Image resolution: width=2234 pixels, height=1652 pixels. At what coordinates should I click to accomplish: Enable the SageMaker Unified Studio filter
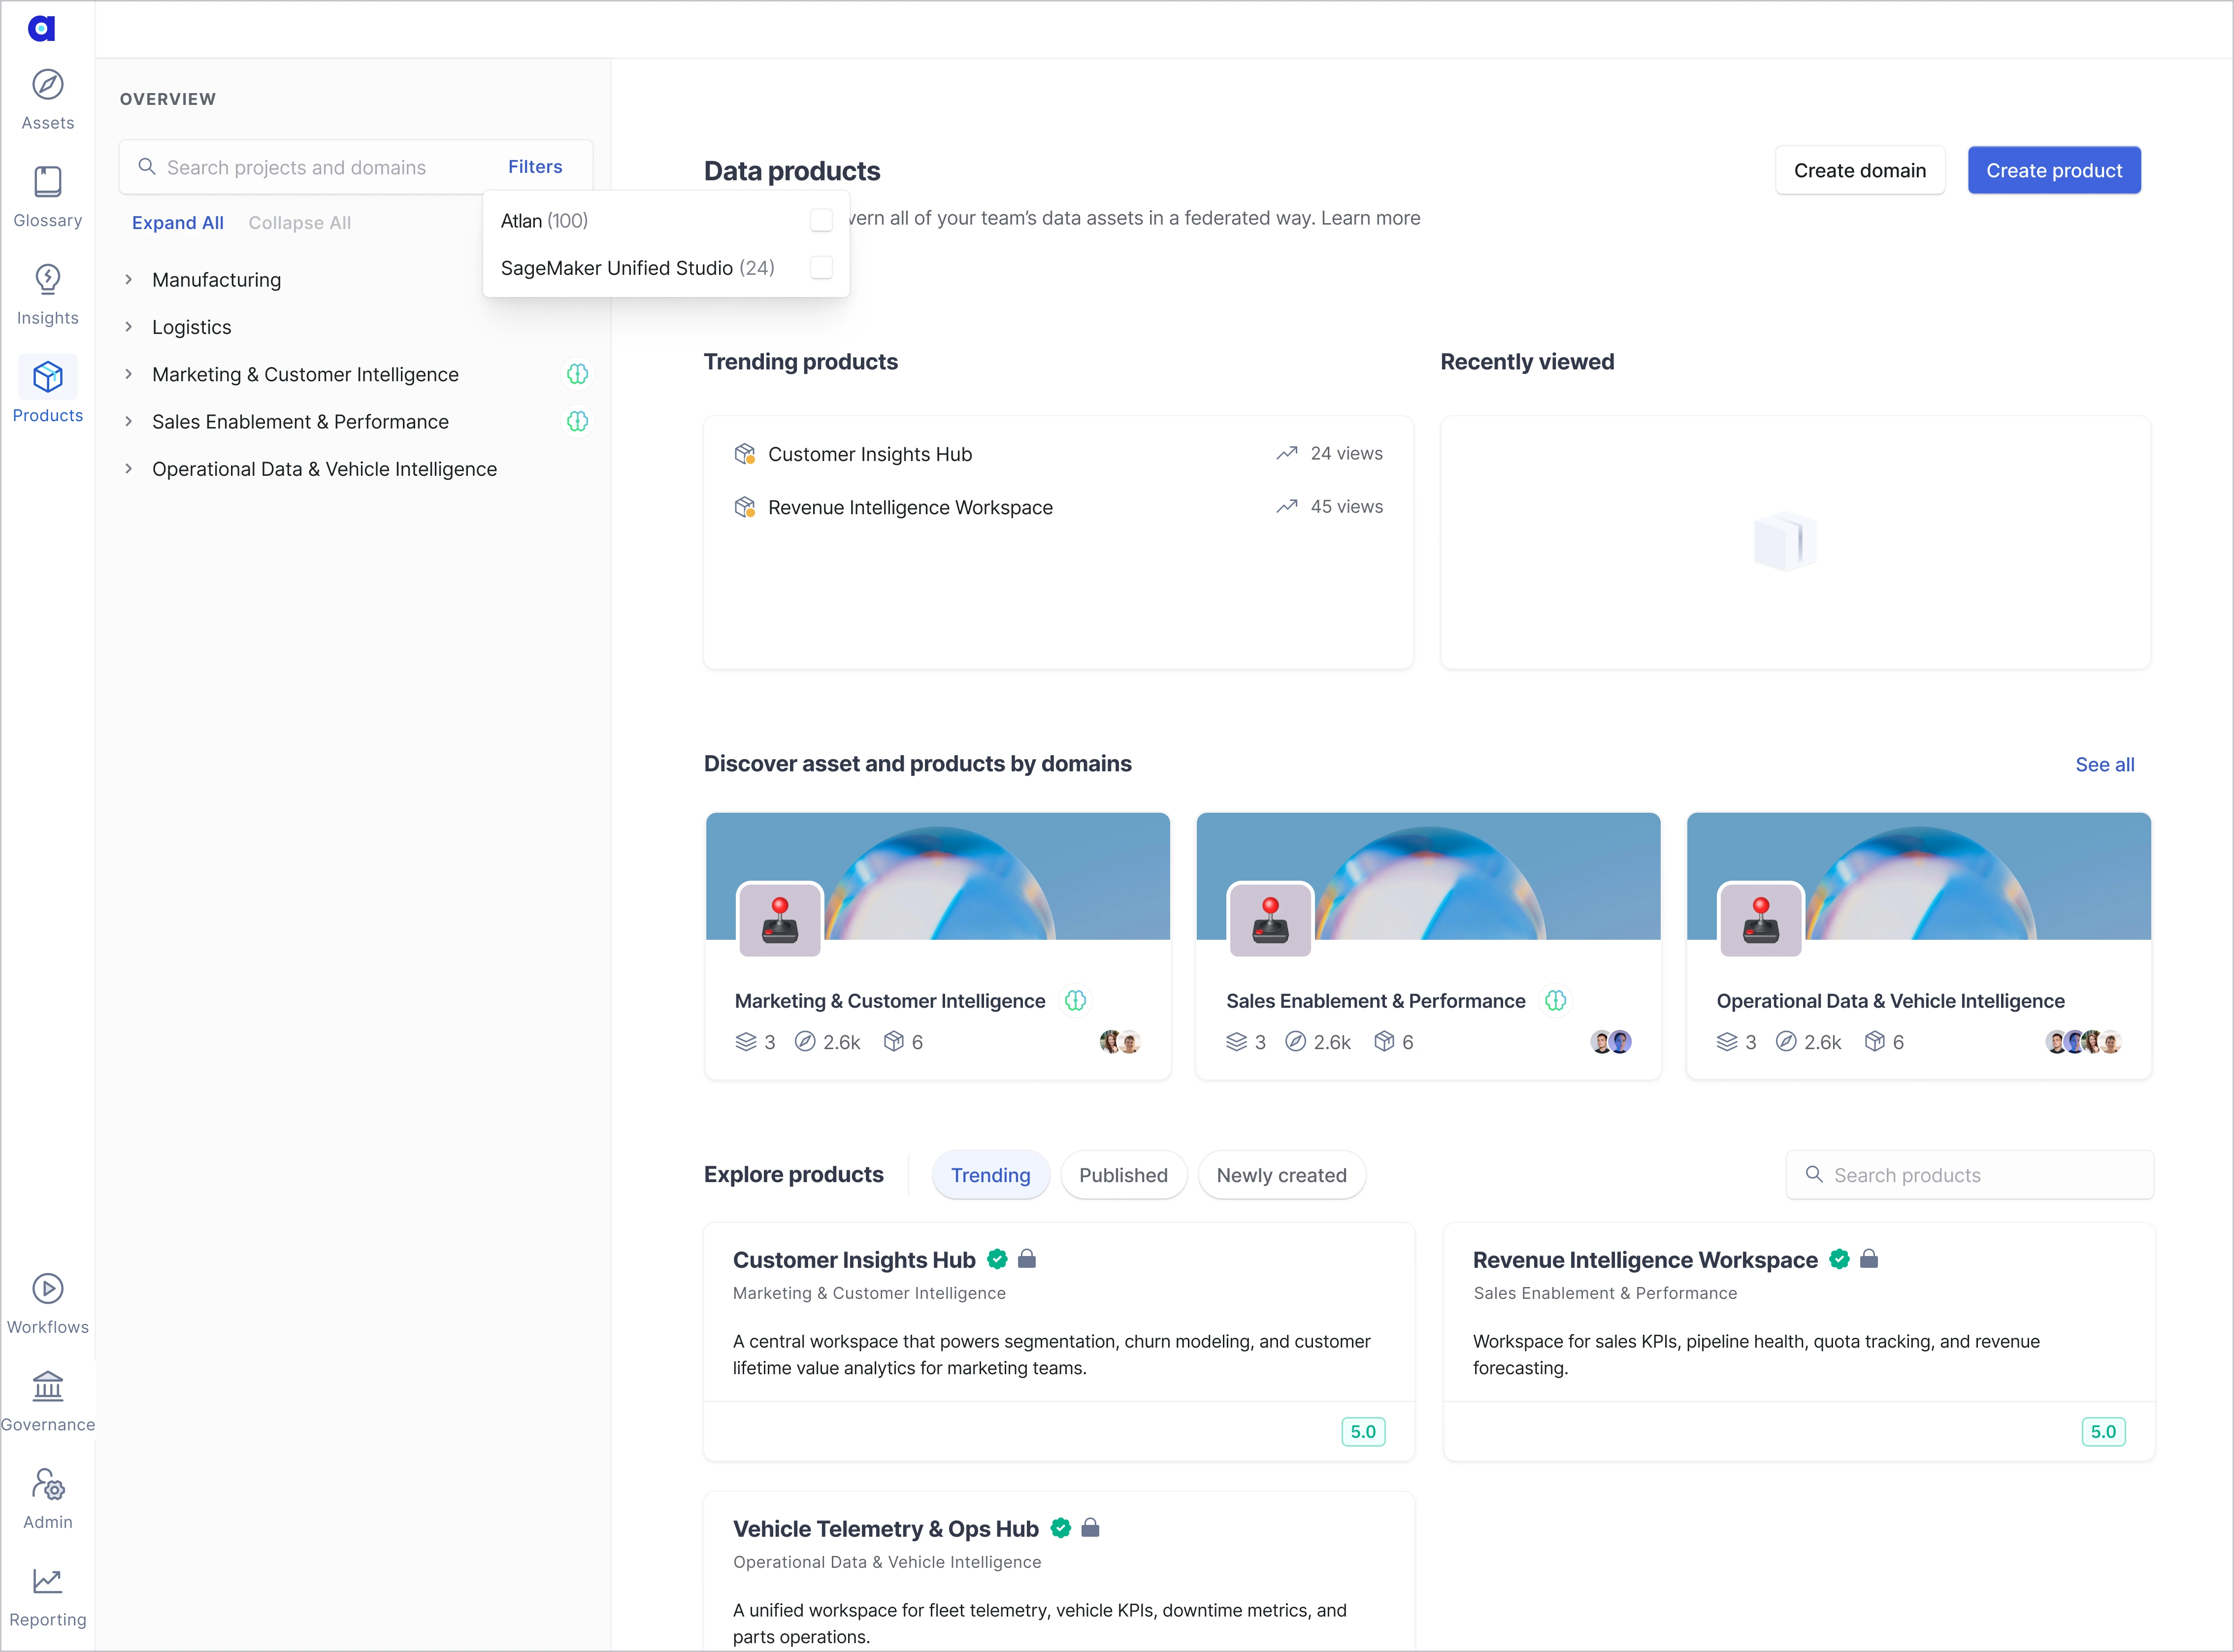pyautogui.click(x=821, y=267)
